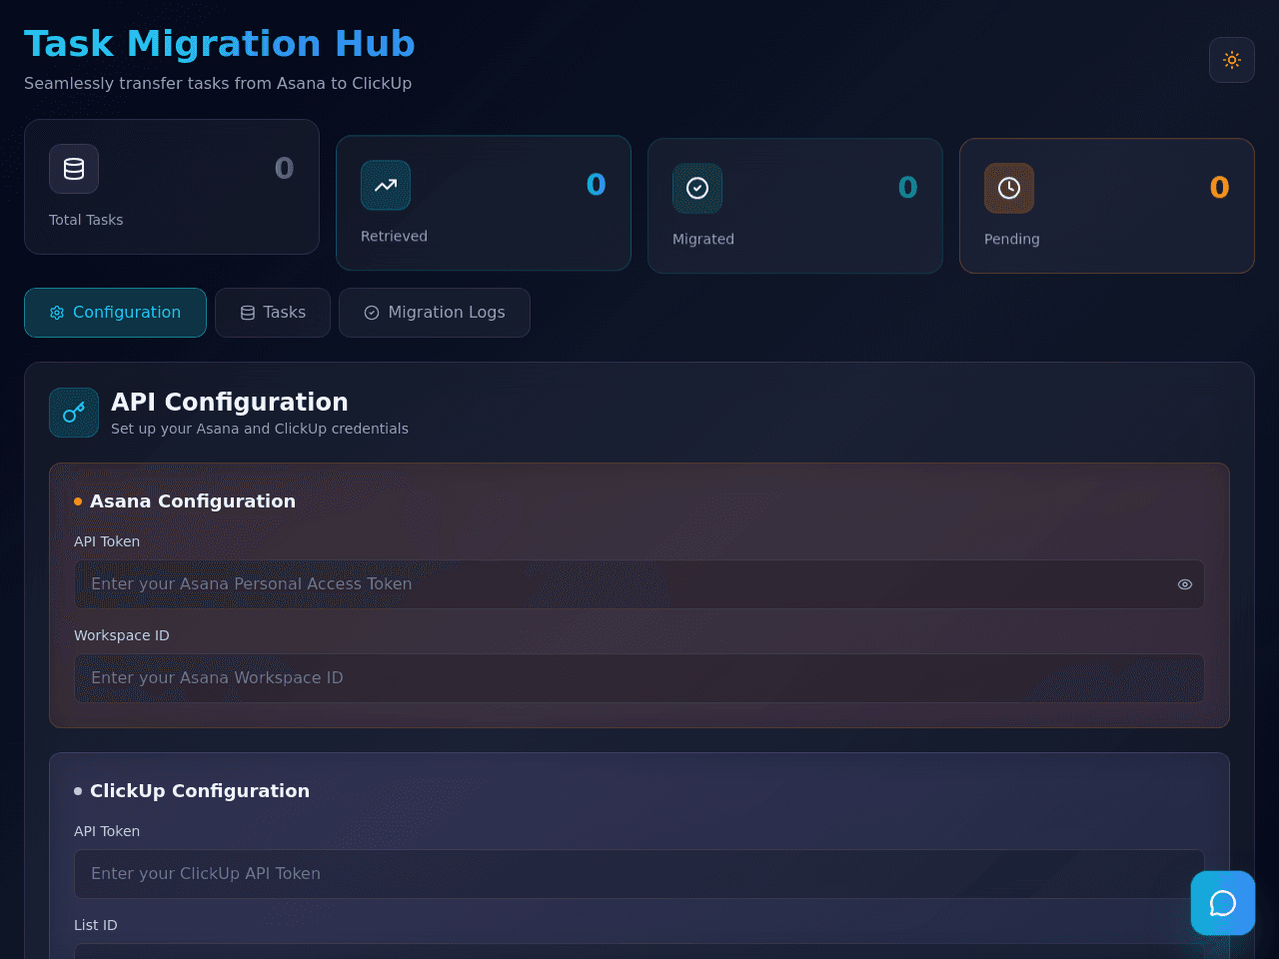Focus the Asana Personal Access Token field
The width and height of the screenshot is (1279, 959).
click(639, 584)
